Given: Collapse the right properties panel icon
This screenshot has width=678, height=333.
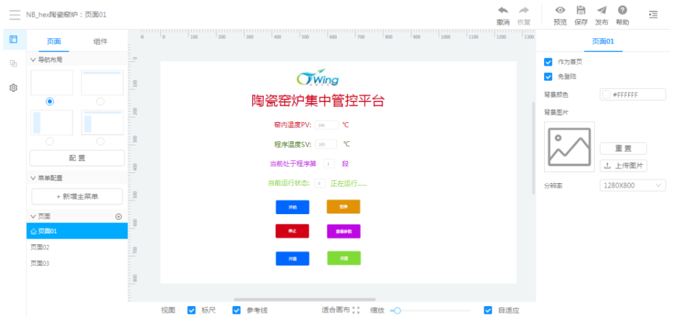Looking at the screenshot, I should point(653,14).
